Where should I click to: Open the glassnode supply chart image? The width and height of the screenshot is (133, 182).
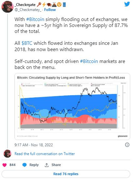coord(72,106)
